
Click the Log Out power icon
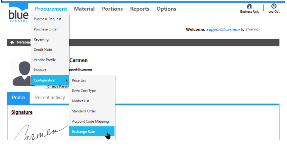[274, 6]
